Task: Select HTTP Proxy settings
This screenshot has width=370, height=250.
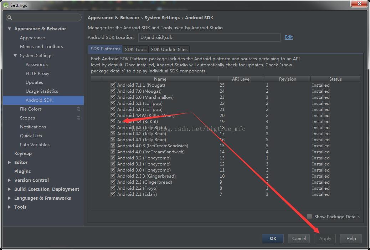Action: (x=37, y=73)
